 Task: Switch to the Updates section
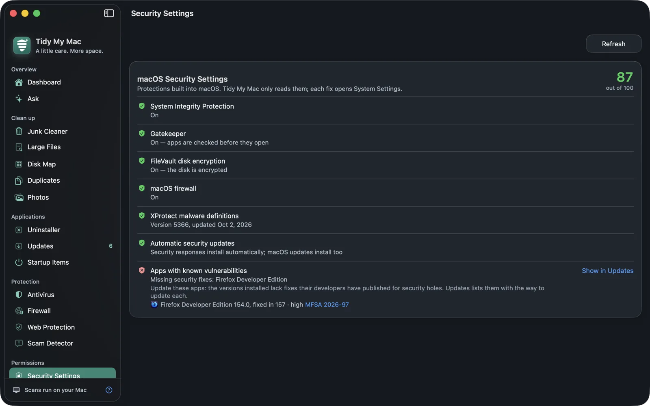click(63, 246)
